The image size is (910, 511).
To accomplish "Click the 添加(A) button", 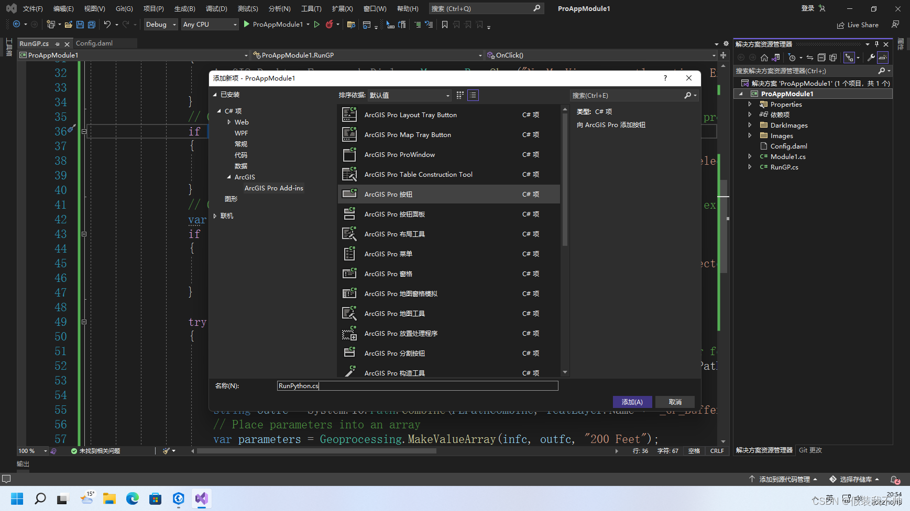I will [x=632, y=402].
